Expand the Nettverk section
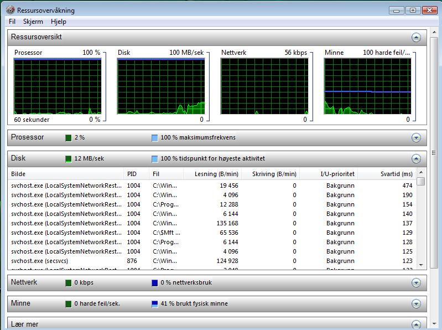442x330 pixels. click(416, 282)
